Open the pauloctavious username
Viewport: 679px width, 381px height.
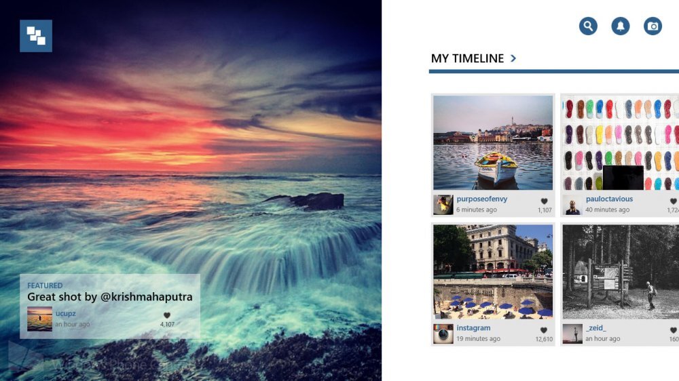(x=609, y=199)
